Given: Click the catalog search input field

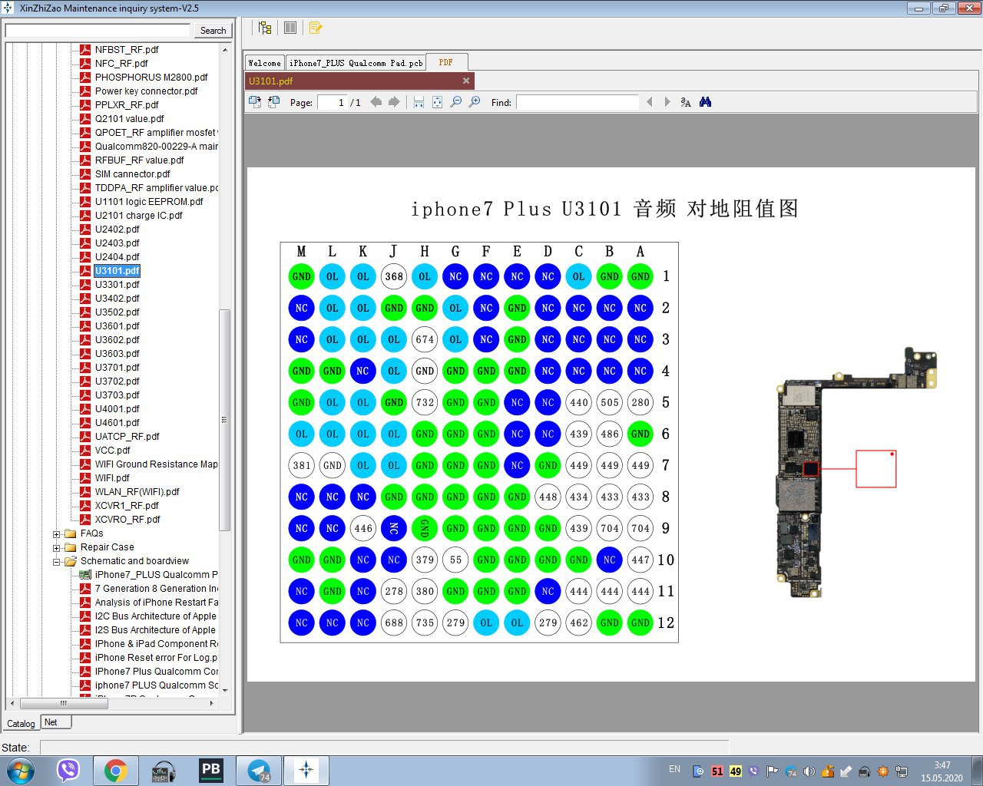Looking at the screenshot, I should coord(98,31).
